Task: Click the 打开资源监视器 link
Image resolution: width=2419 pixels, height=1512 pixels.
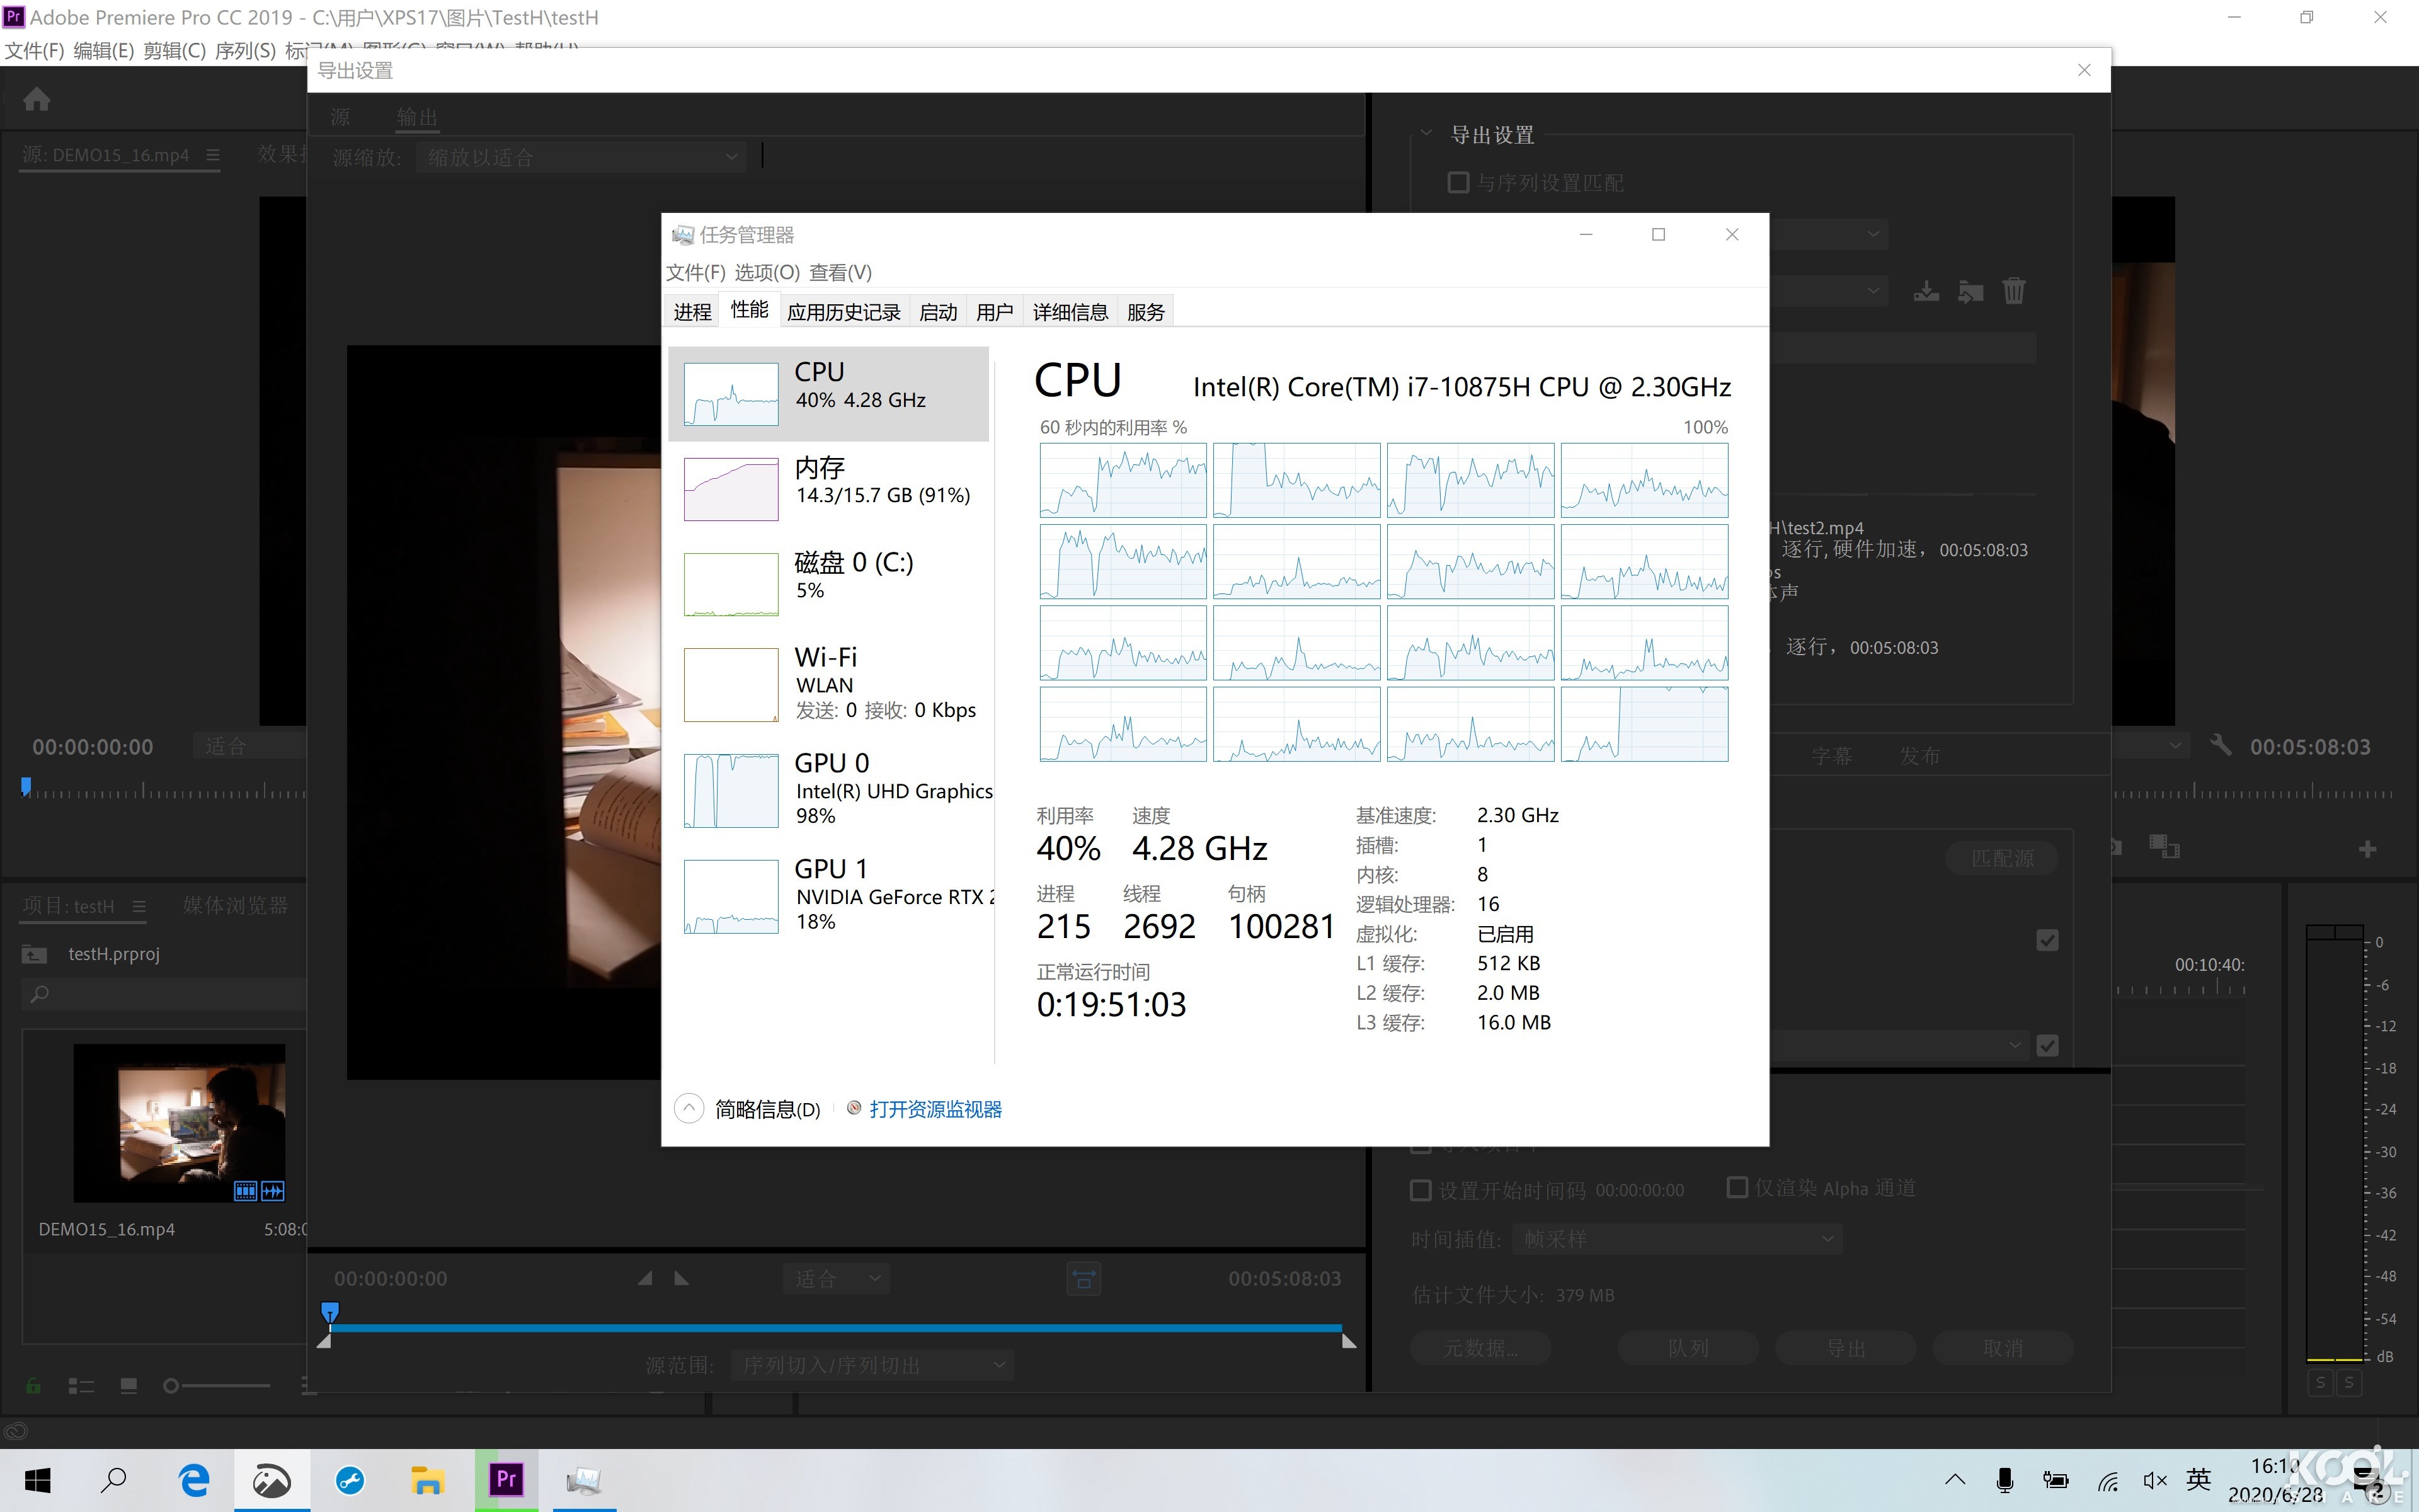Action: tap(935, 1108)
